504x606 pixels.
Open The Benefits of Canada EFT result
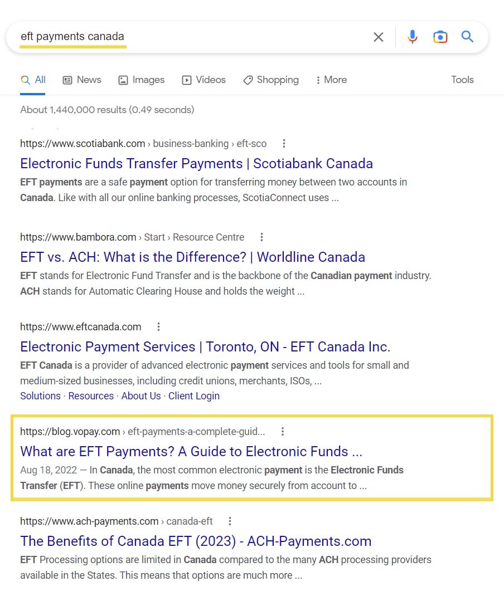[x=196, y=541]
